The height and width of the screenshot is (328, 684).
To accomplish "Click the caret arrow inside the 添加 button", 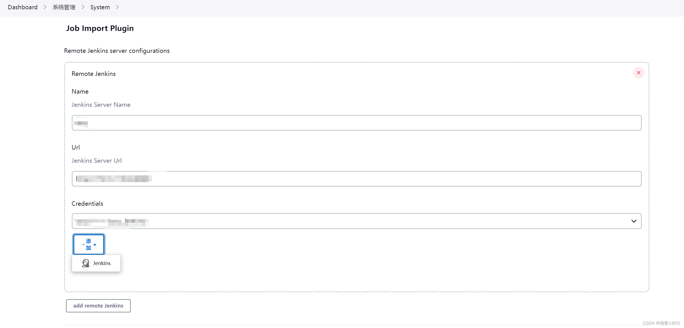I will (x=95, y=245).
